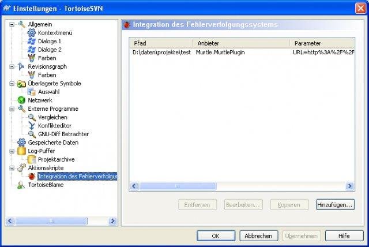Click tree panel's scrollbar right arrow
The image size is (369, 247).
(113, 221)
